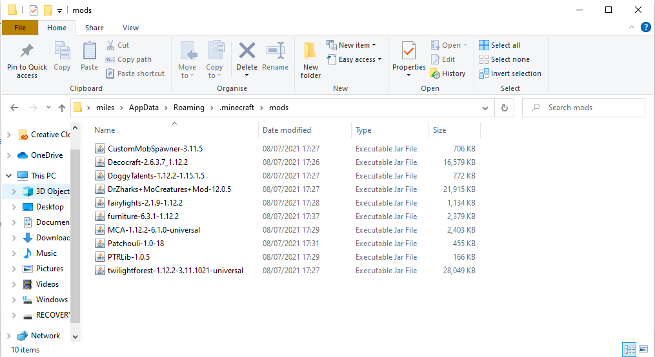Open the Copy to menu
The height and width of the screenshot is (357, 655).
[214, 61]
